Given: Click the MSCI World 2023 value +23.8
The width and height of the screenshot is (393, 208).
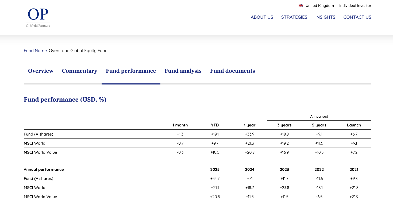Looking at the screenshot, I should tap(284, 188).
